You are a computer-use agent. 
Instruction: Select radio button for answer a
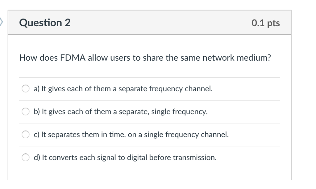tap(25, 89)
